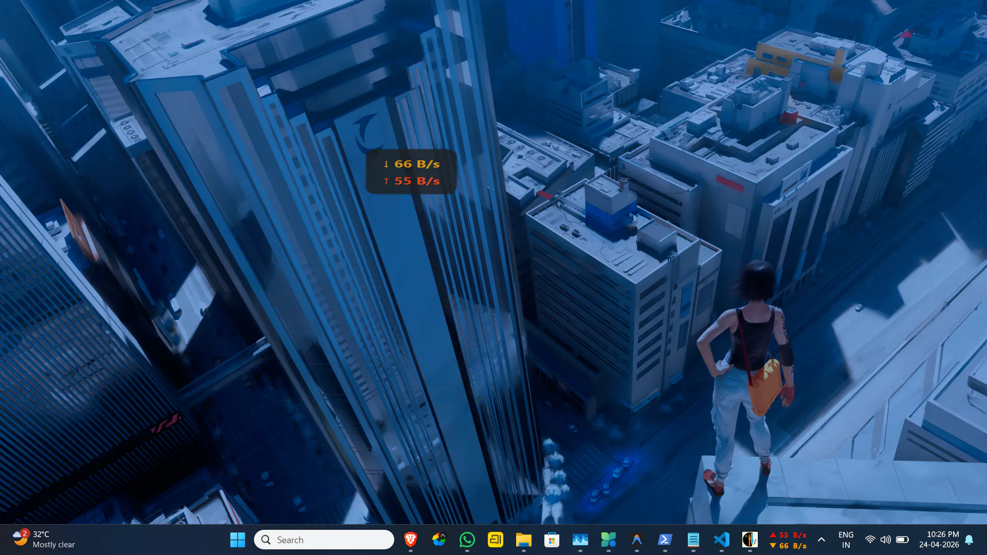Viewport: 987px width, 555px height.
Task: Open Visual Studio Code from the taskbar
Action: point(722,540)
